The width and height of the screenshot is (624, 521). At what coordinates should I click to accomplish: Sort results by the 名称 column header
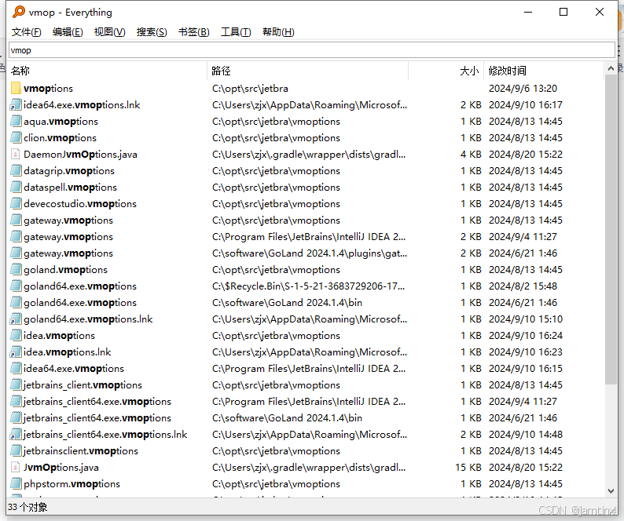click(x=108, y=71)
